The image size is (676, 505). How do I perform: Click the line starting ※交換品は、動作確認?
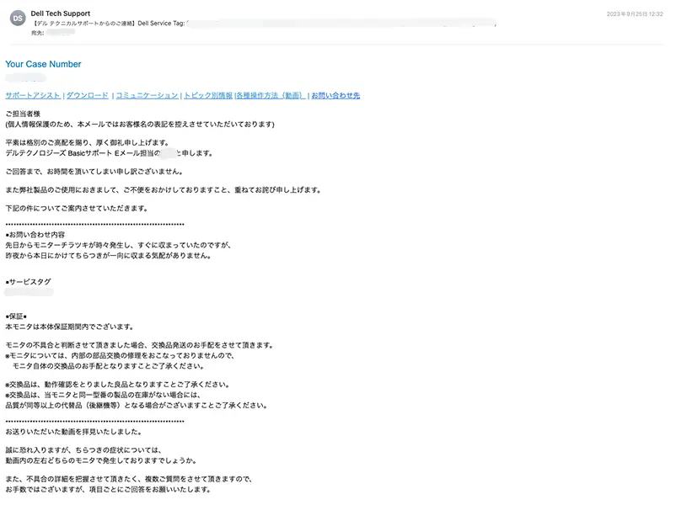[118, 385]
